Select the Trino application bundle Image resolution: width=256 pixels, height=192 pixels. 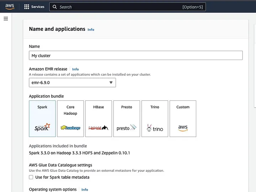(155, 119)
